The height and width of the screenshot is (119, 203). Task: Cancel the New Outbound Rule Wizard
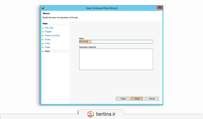click(x=152, y=98)
